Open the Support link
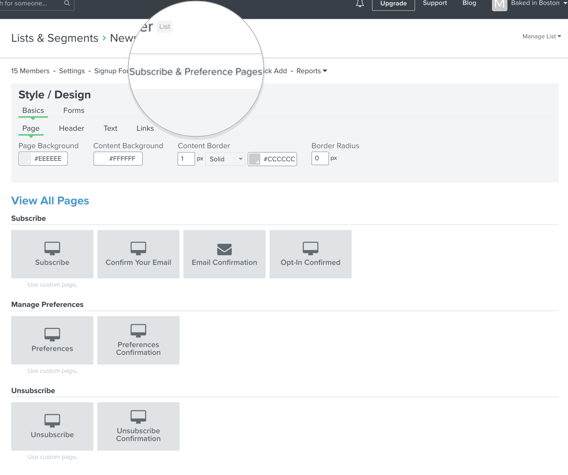The width and height of the screenshot is (568, 475). pyautogui.click(x=434, y=3)
